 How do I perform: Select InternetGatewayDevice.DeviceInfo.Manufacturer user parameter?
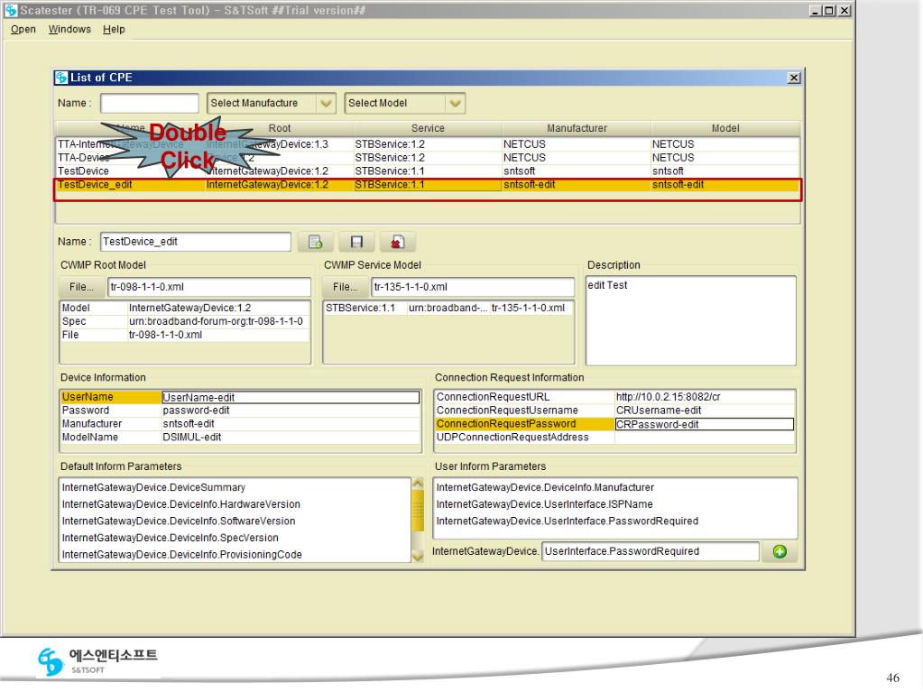[545, 488]
